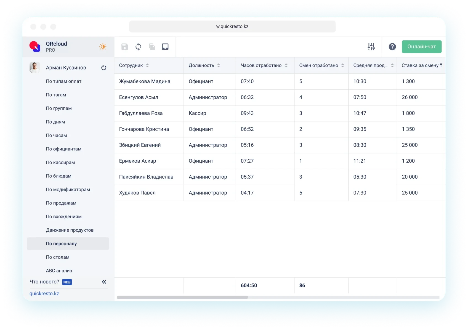468x329 pixels.
Task: Sort by the Сотрудник column arrows
Action: [x=147, y=65]
